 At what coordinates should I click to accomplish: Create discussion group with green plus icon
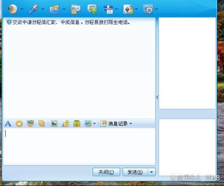pyautogui.click(x=92, y=9)
